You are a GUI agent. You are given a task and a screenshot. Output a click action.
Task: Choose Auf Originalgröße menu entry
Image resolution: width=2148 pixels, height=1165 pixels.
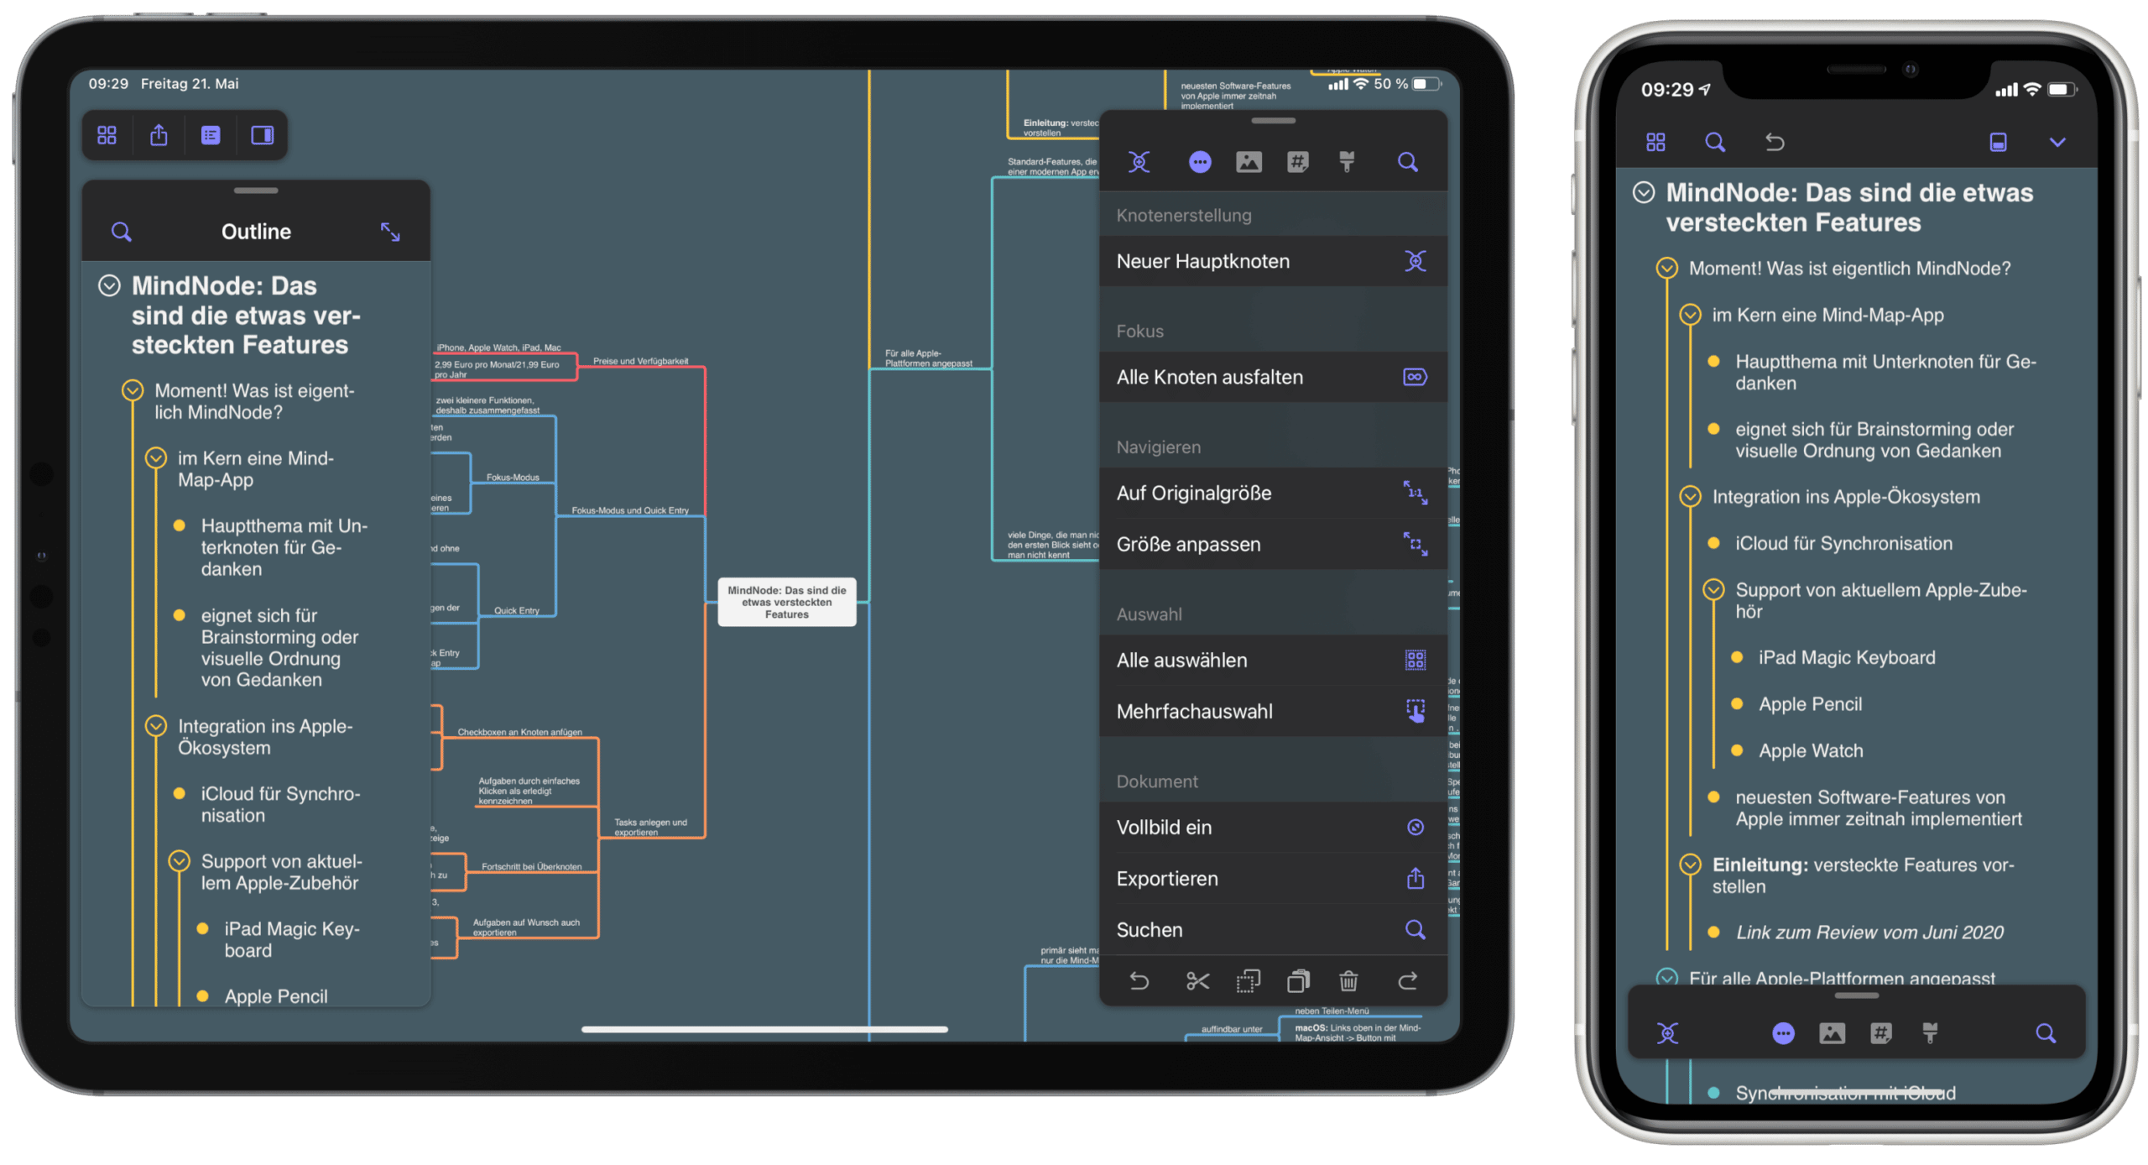(x=1273, y=493)
